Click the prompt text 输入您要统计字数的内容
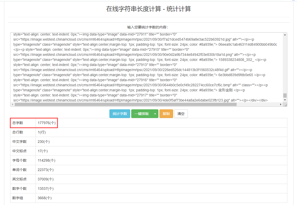The image size is (297, 205). (x=147, y=27)
